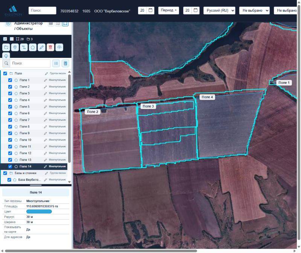The height and width of the screenshot is (253, 301).
Task: Click the Поле 1 label on the map
Action: [x=284, y=83]
